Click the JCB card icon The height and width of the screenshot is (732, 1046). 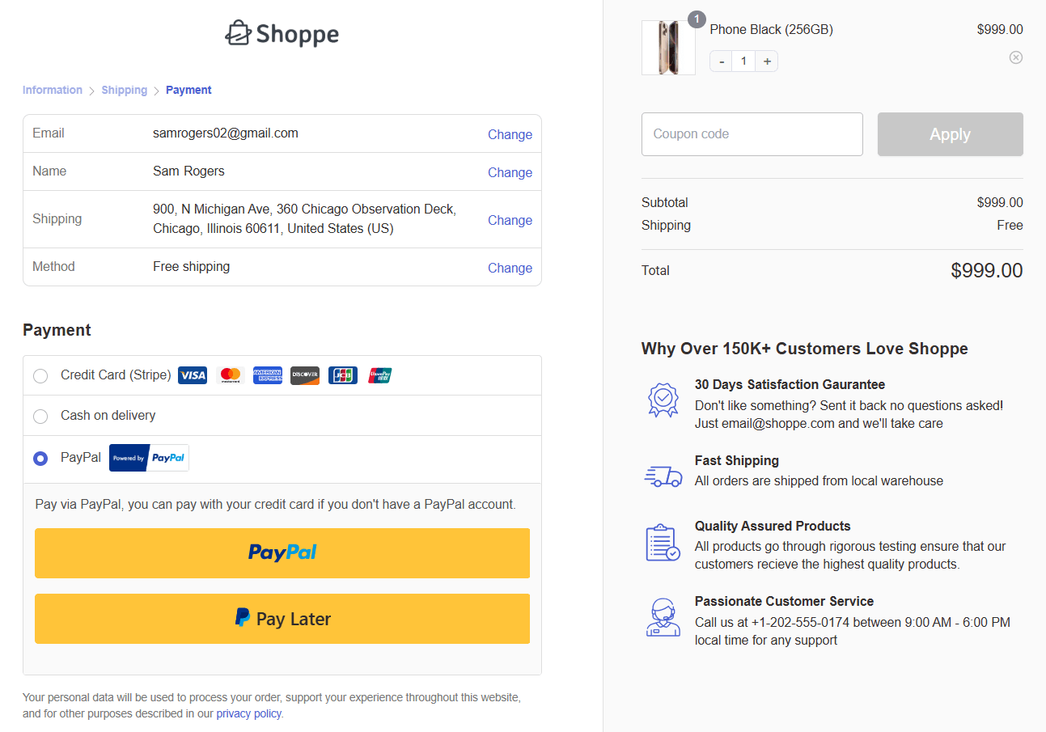[342, 374]
